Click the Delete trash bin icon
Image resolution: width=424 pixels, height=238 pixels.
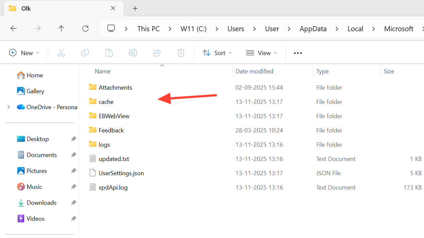(181, 53)
